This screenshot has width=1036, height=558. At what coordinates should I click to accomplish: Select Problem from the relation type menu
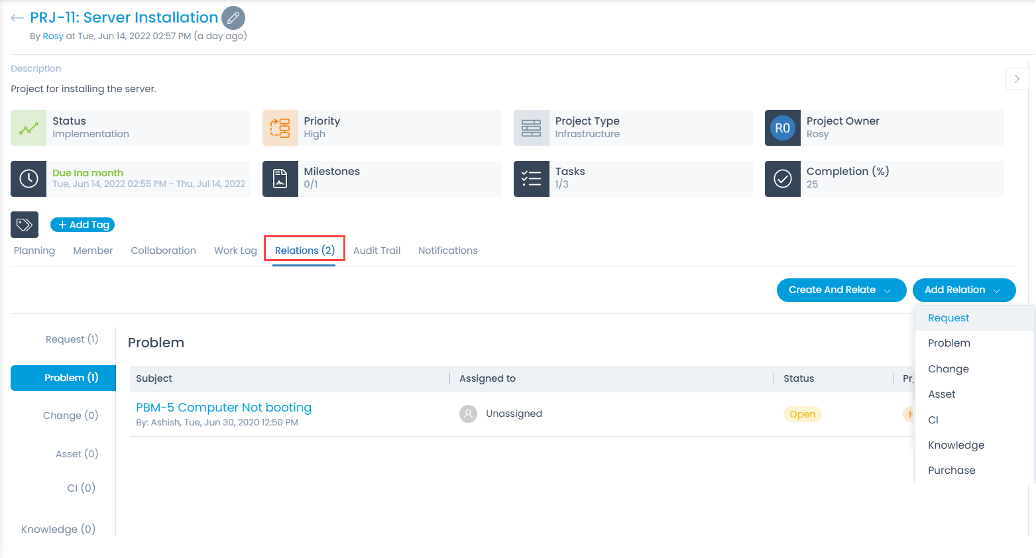point(949,343)
